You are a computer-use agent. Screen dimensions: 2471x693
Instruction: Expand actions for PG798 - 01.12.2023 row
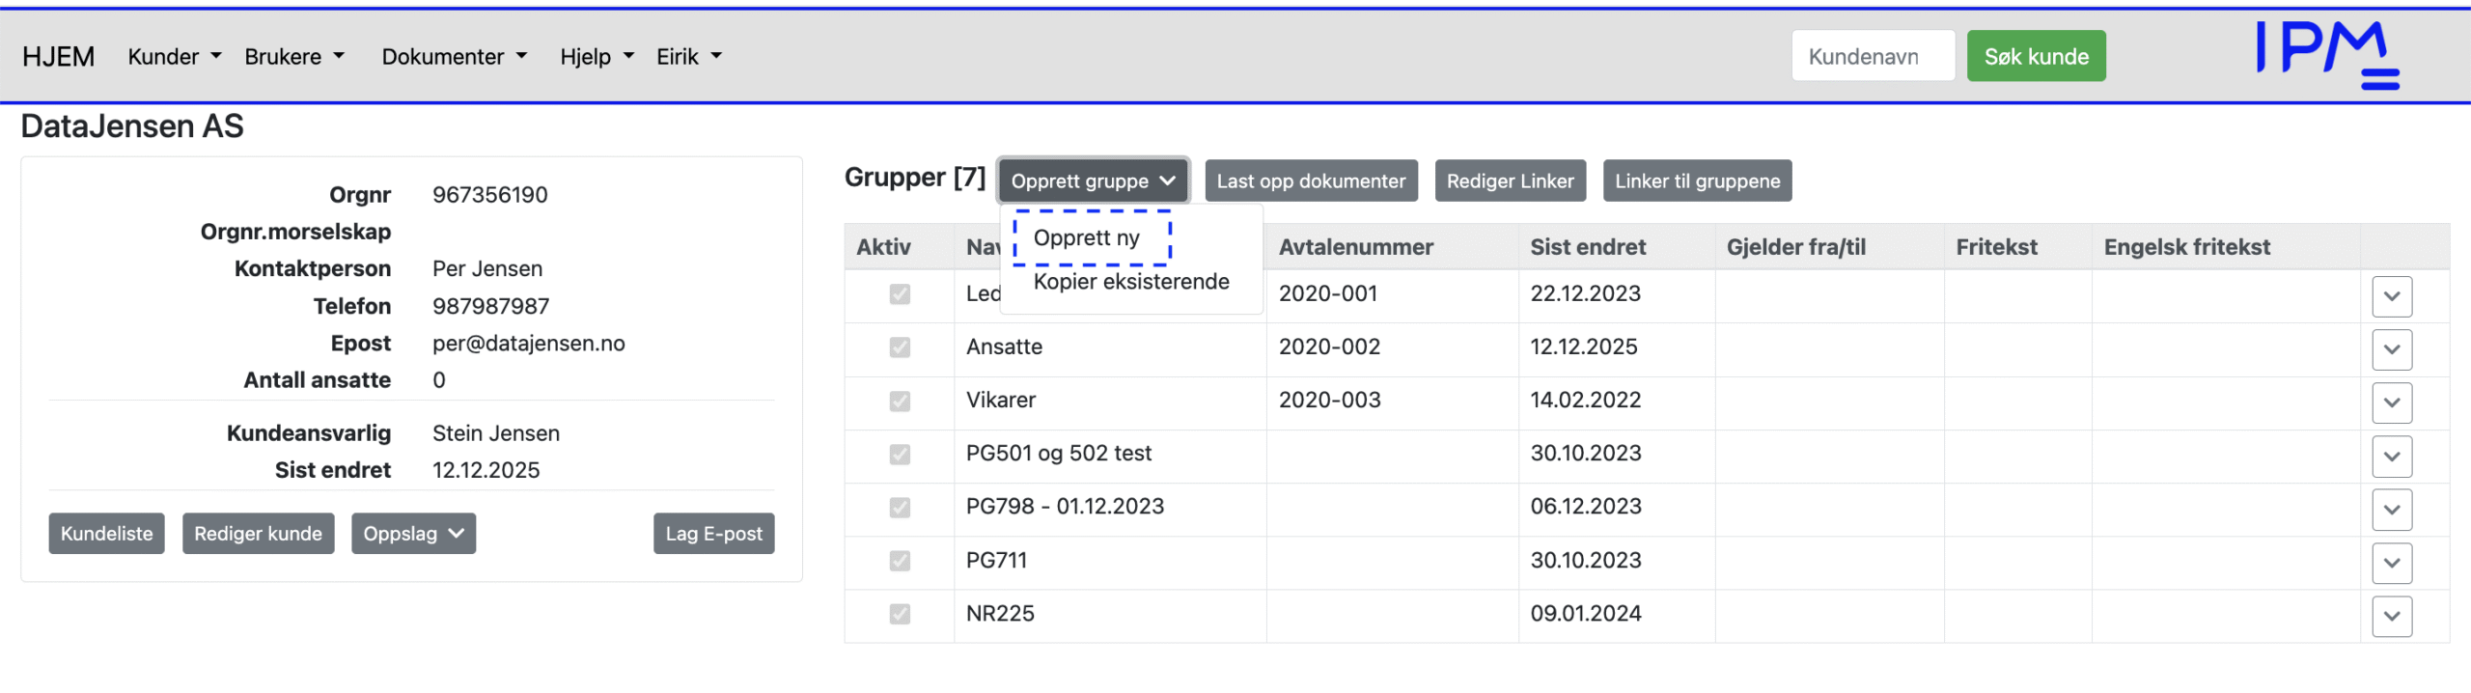tap(2391, 509)
